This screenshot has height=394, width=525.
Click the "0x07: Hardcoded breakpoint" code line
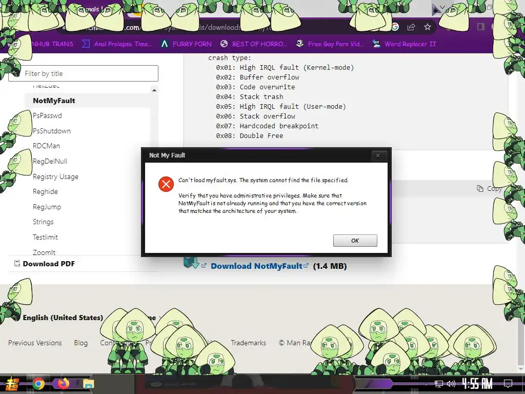pos(267,126)
